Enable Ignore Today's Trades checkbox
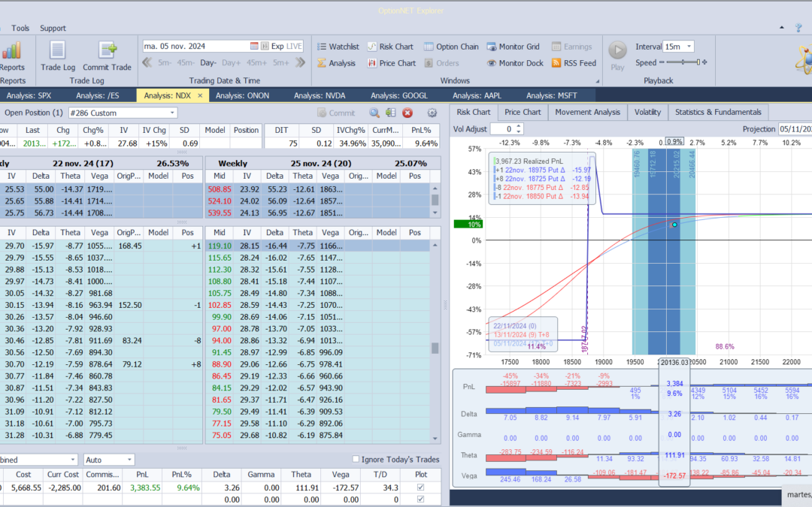This screenshot has height=507, width=812. click(356, 460)
